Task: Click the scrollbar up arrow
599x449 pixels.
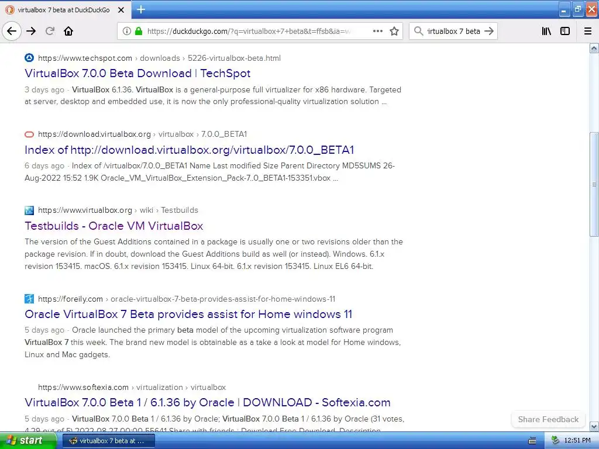Action: click(594, 48)
